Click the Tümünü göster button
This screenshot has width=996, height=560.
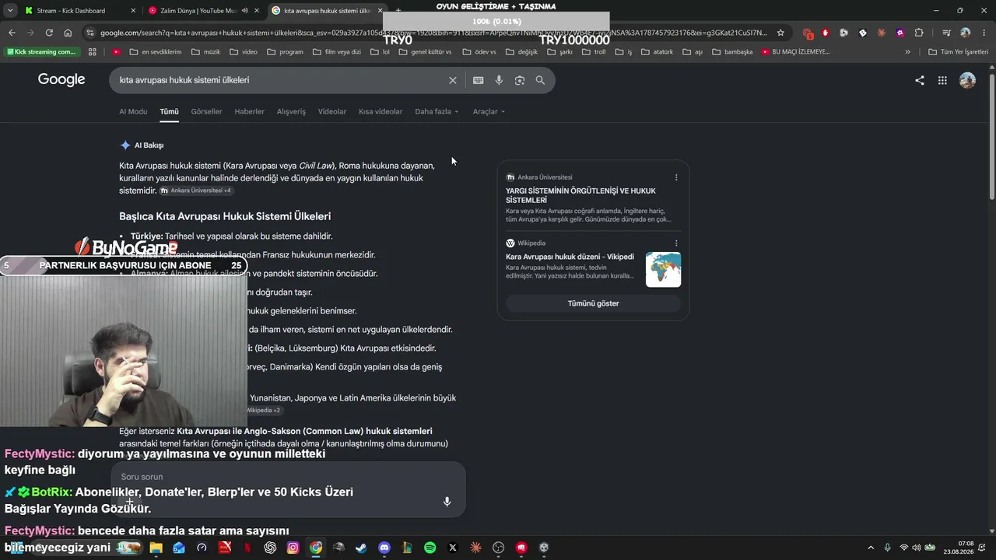[x=593, y=303]
